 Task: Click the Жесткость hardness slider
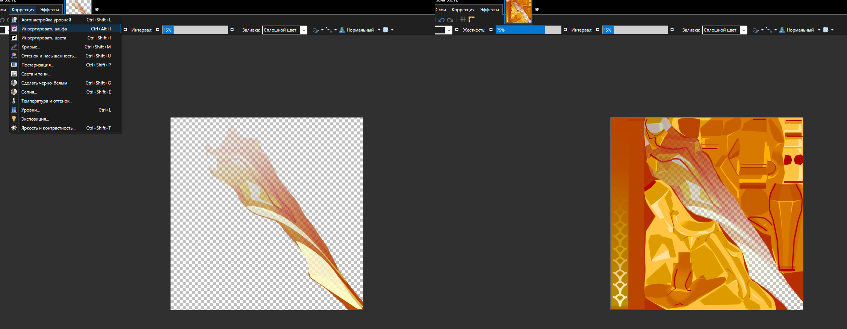pos(528,30)
